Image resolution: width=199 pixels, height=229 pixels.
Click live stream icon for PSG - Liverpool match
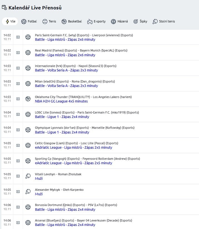click(x=18, y=37)
